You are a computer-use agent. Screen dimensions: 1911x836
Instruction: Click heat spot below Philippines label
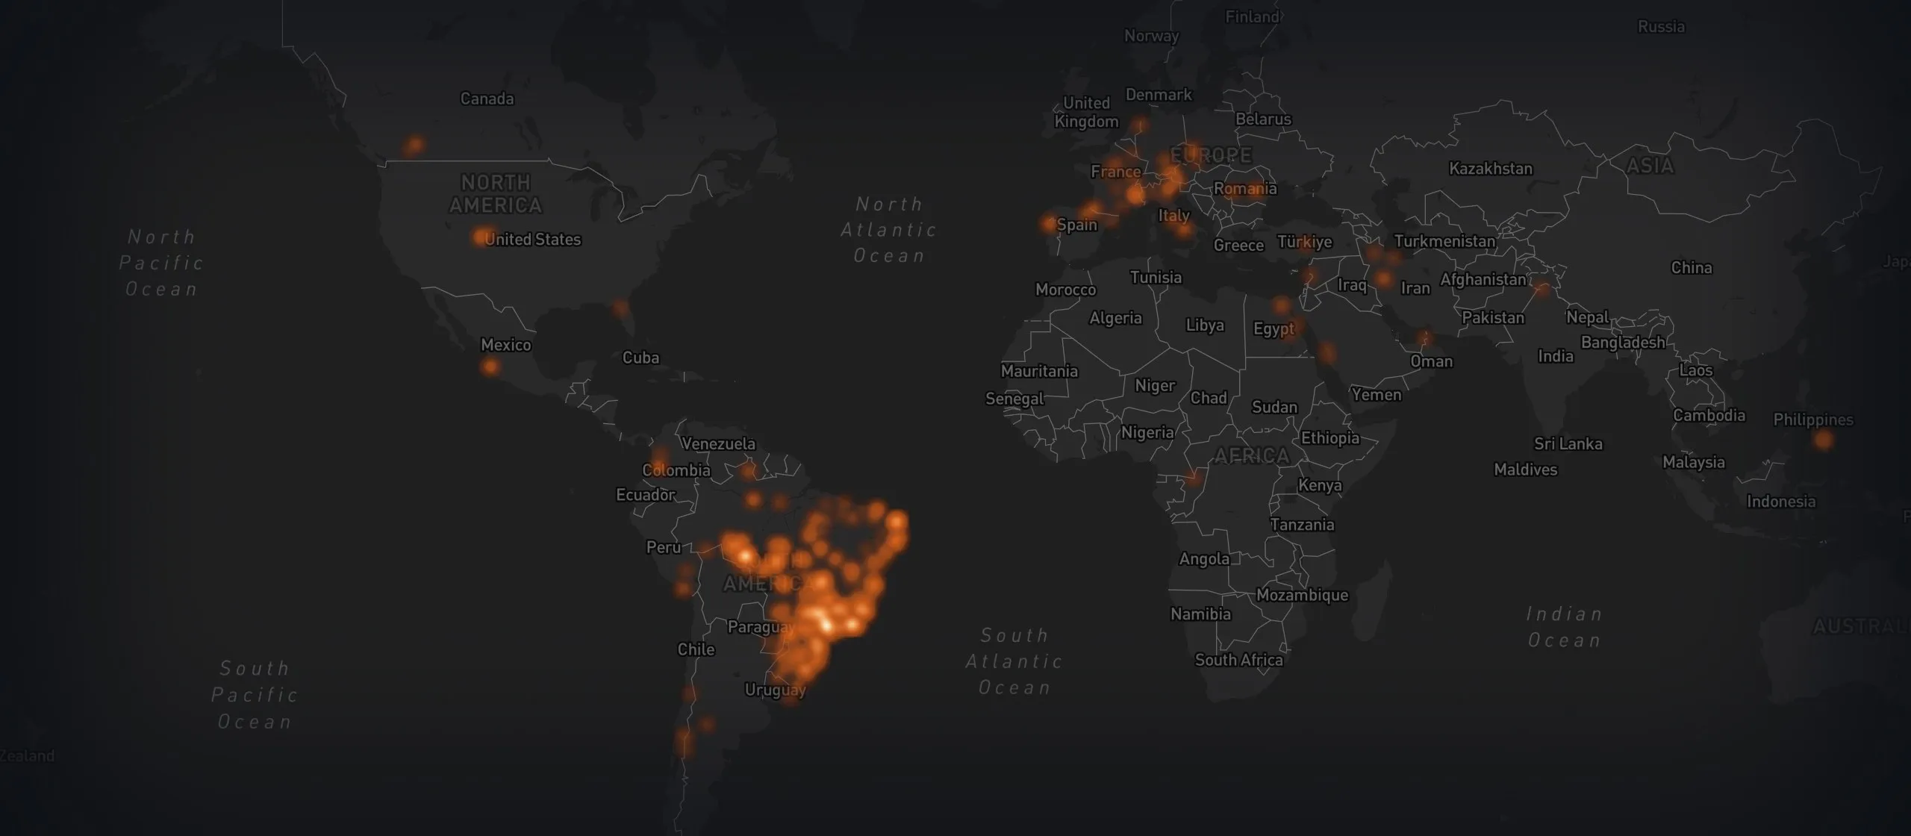(x=1823, y=440)
